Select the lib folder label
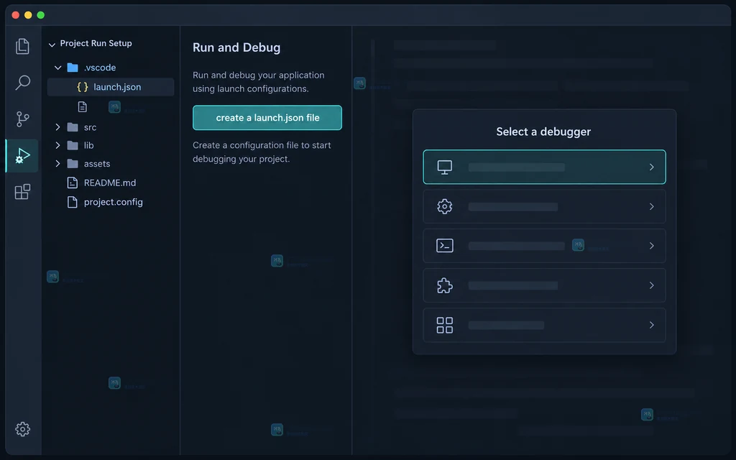736x460 pixels. pos(88,145)
